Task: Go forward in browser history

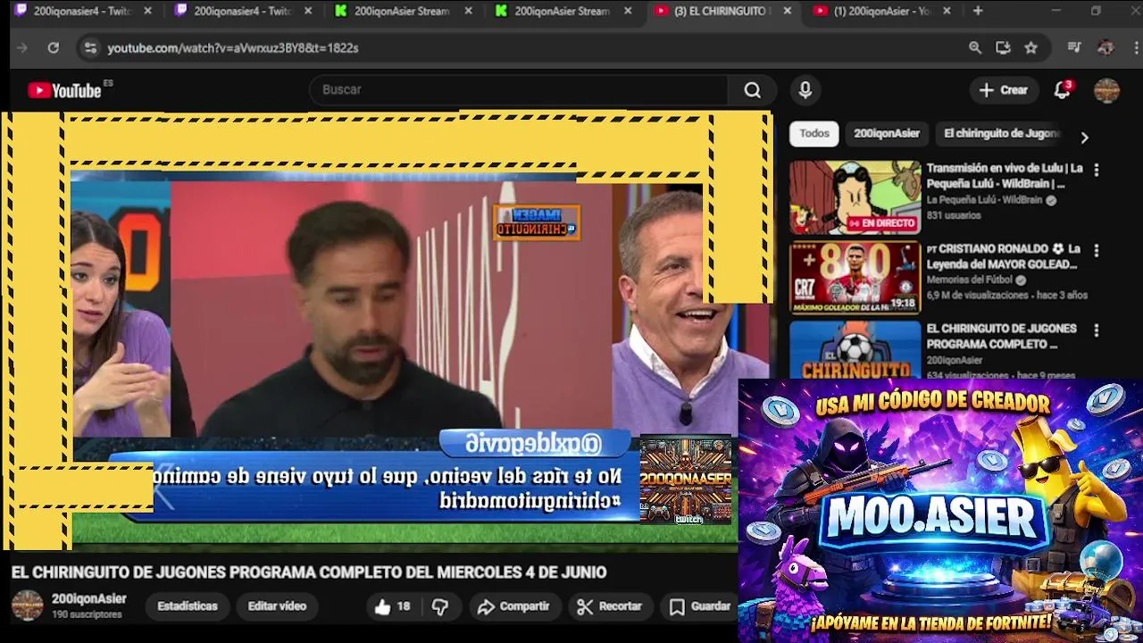Action: [22, 47]
